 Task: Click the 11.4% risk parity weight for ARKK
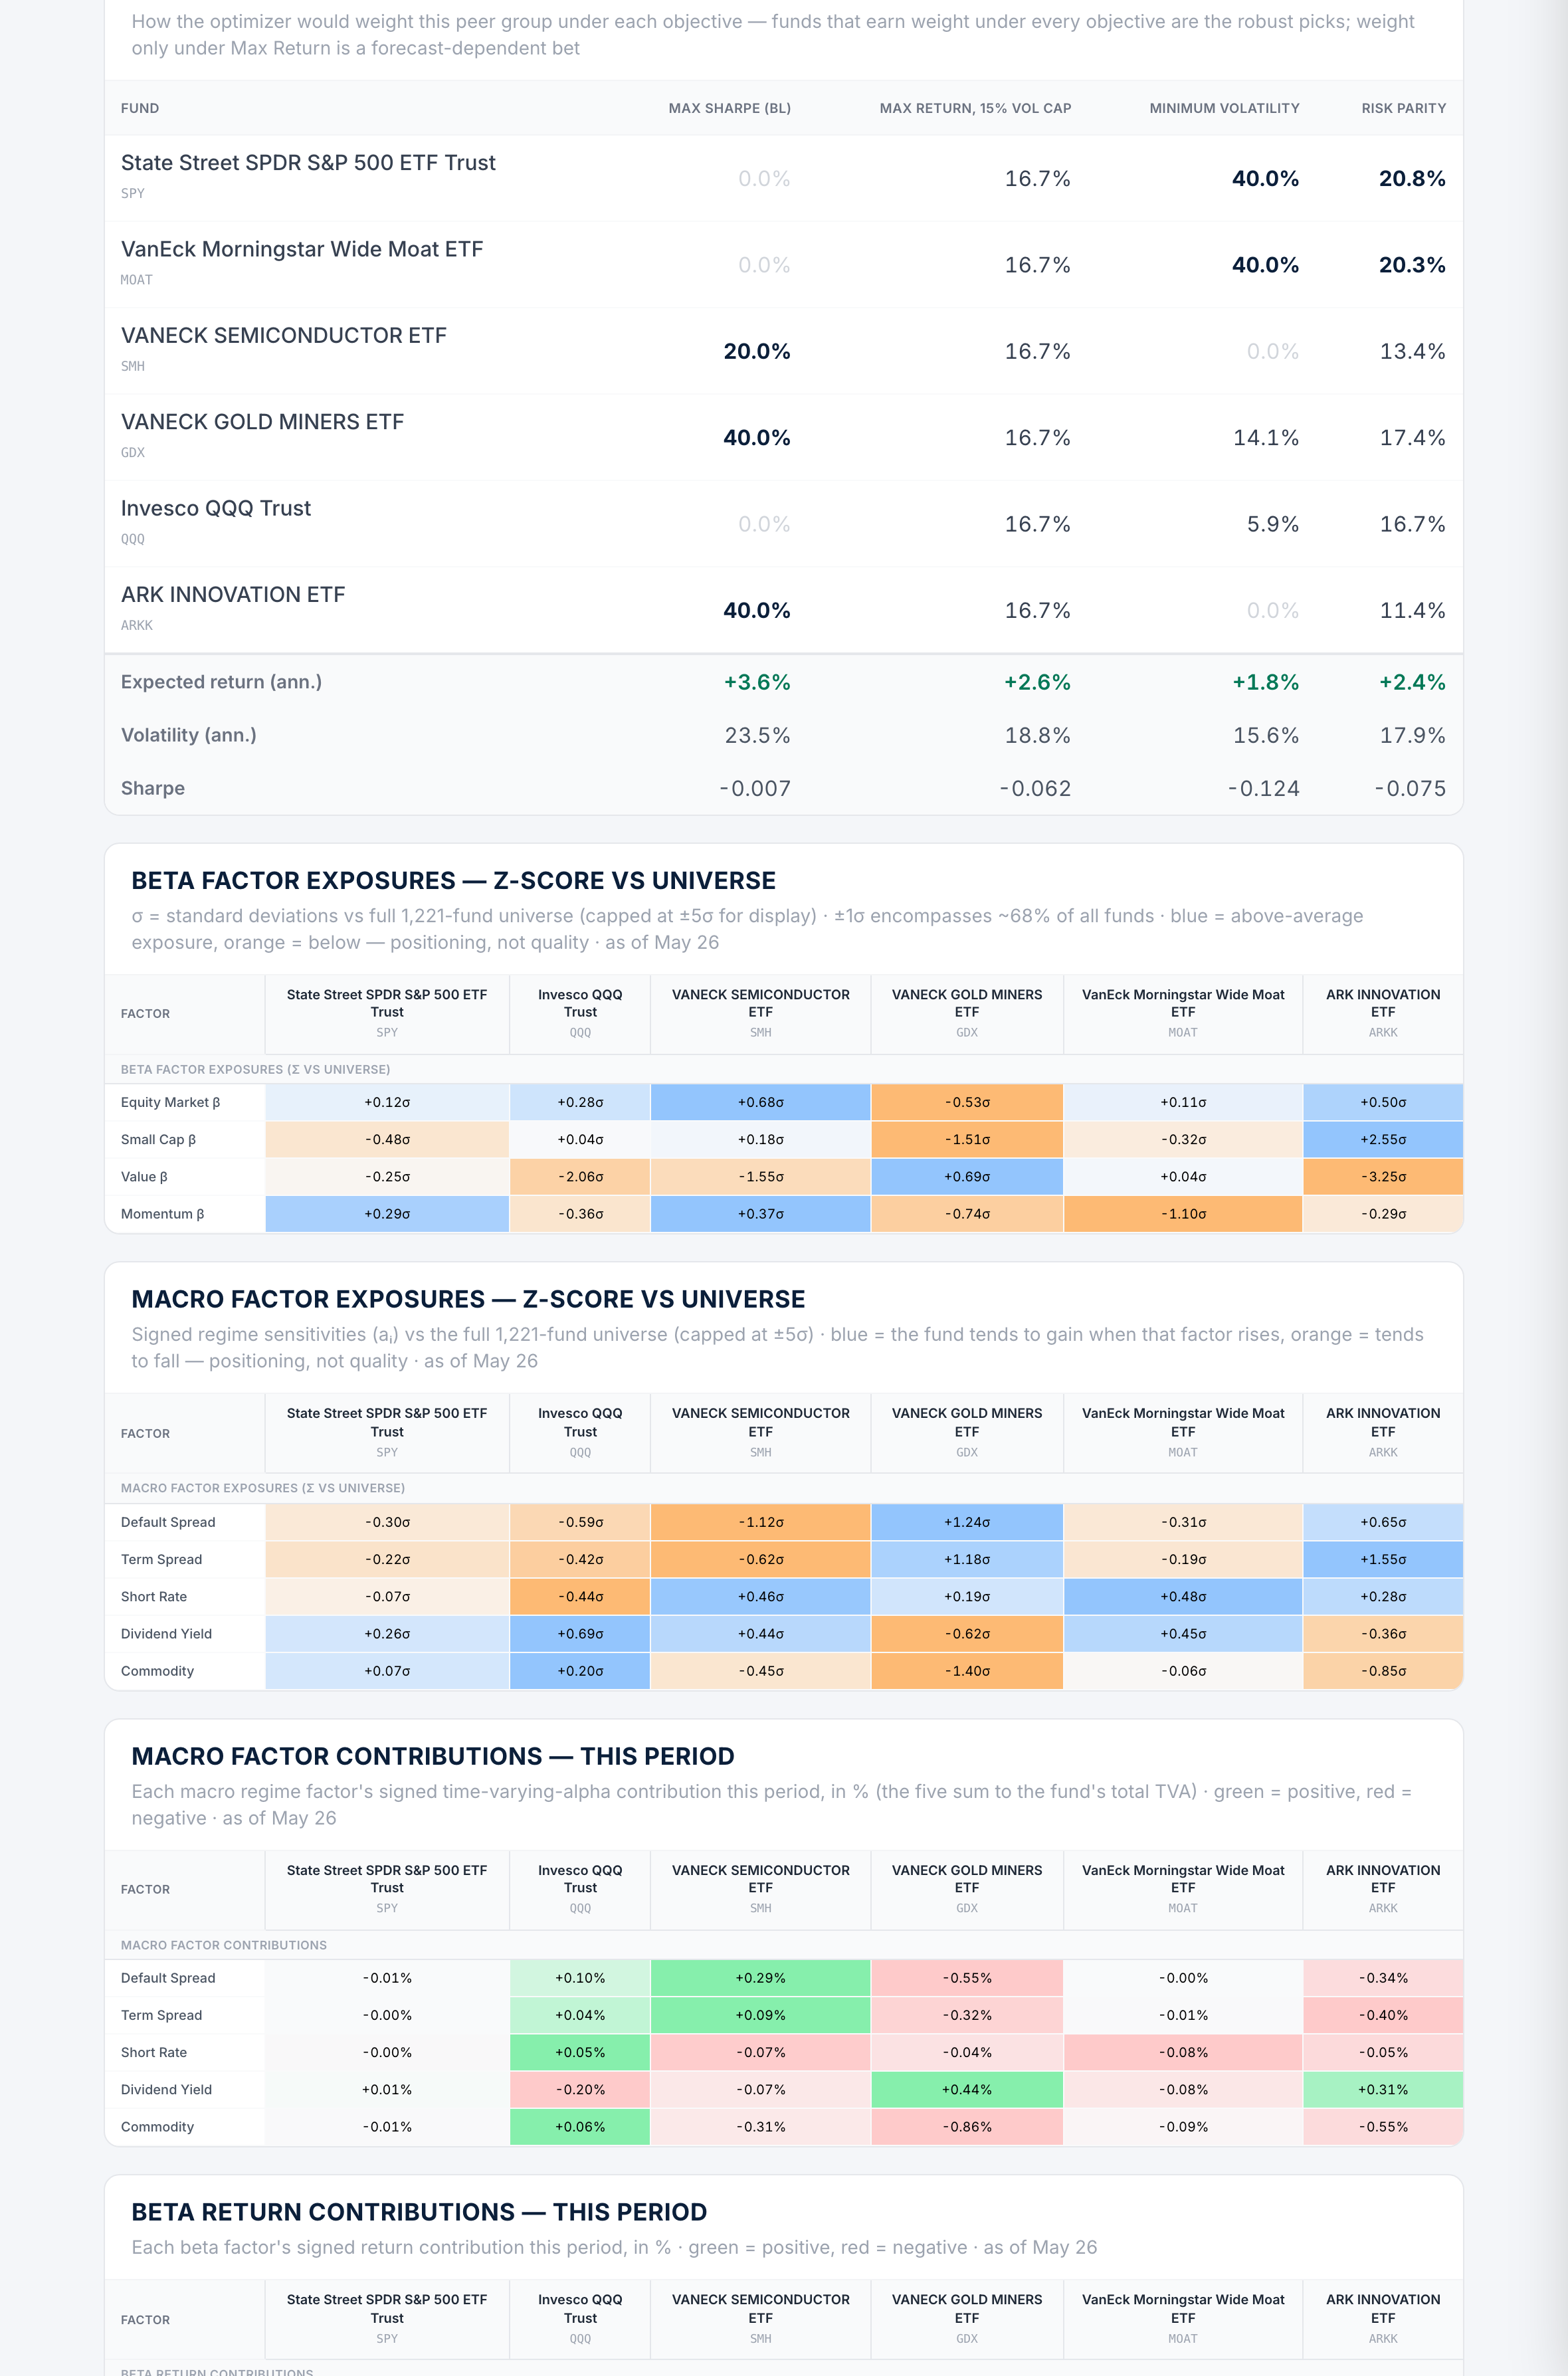[1412, 610]
